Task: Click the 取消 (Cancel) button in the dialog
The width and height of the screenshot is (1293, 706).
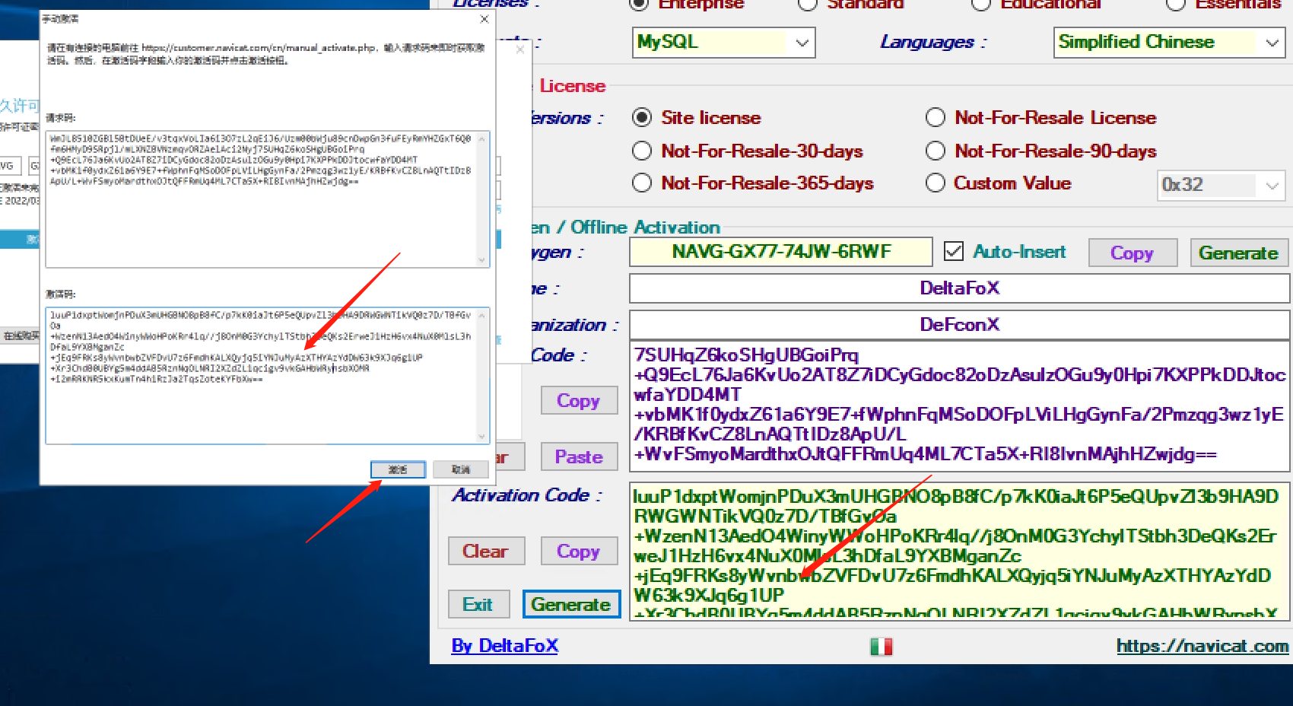Action: [x=461, y=469]
